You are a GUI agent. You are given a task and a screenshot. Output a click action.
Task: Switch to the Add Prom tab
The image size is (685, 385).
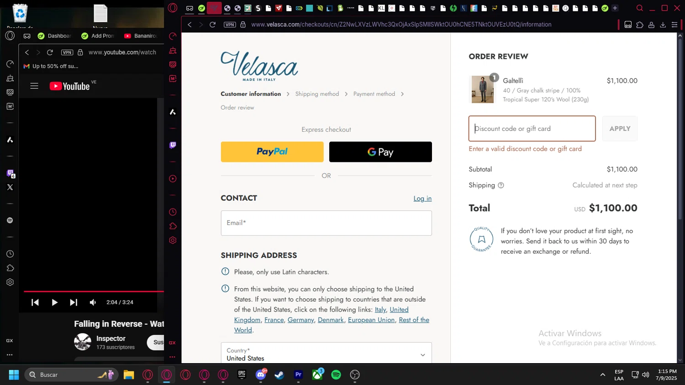98,36
